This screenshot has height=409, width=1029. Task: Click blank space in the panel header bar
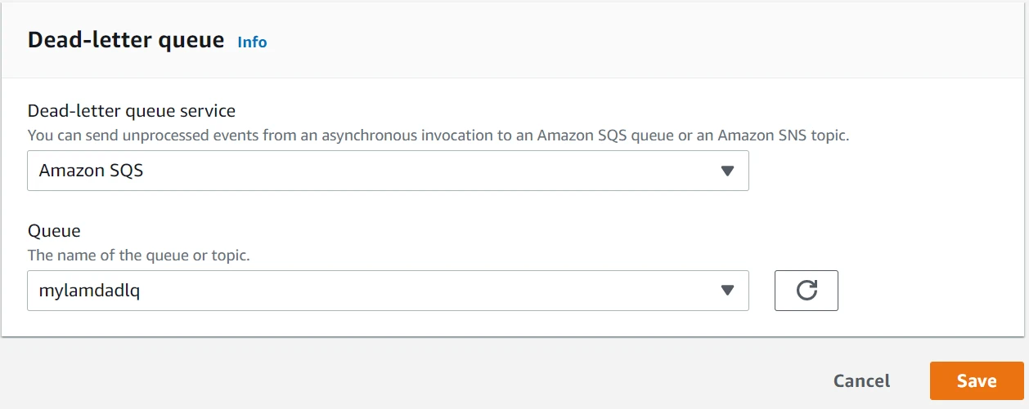coord(613,41)
